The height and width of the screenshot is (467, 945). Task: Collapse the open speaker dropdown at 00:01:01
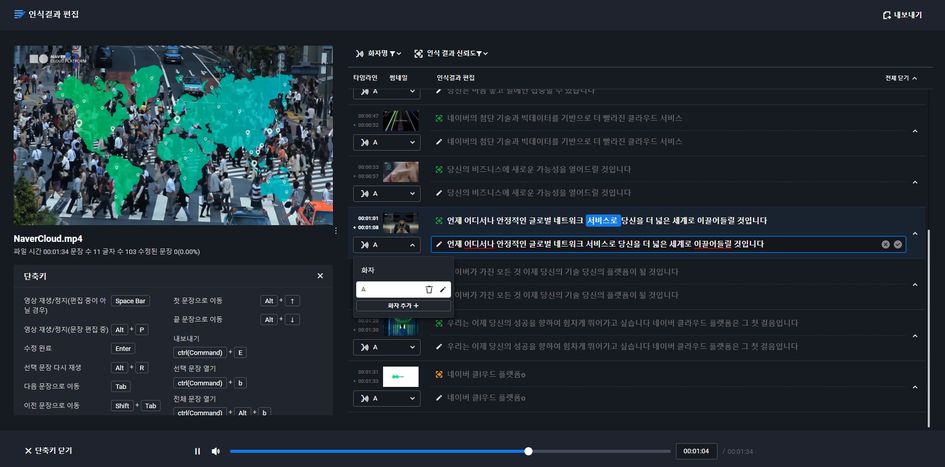[x=387, y=245]
